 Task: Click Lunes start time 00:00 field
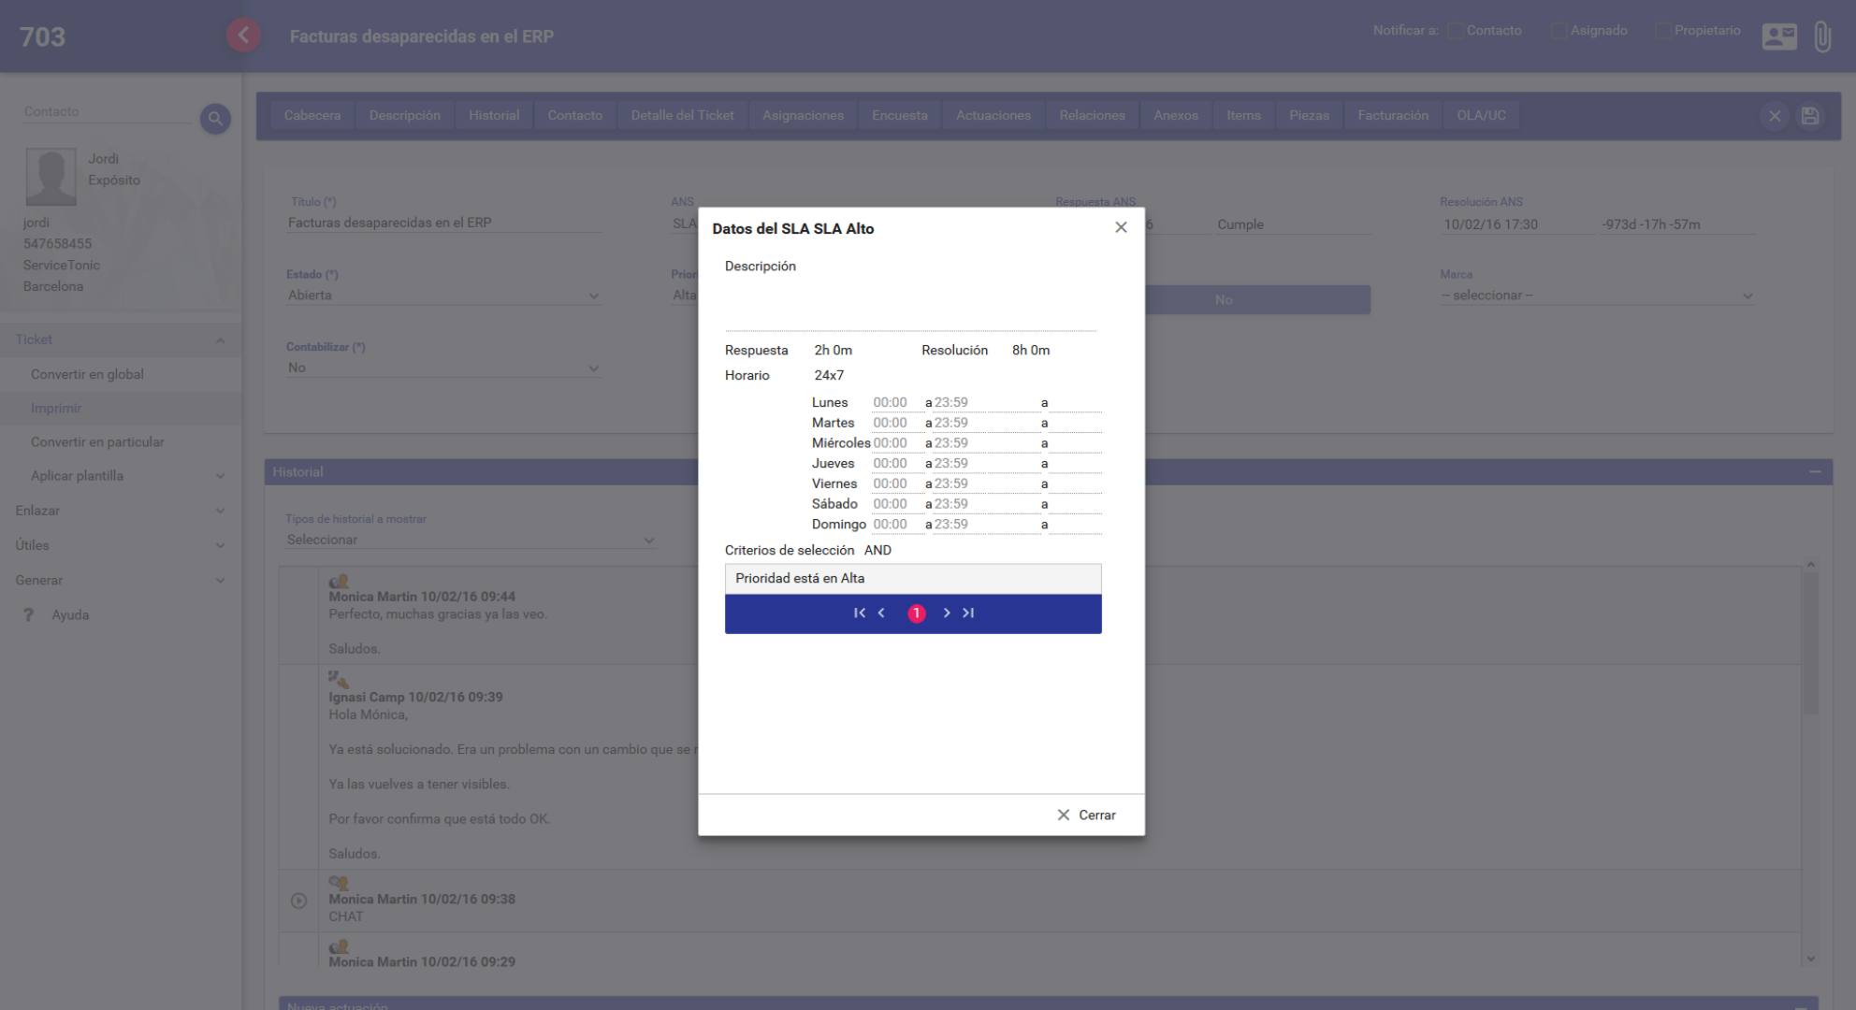(x=897, y=403)
